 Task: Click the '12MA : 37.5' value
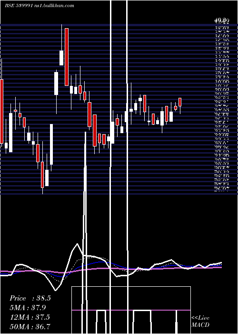30,317
